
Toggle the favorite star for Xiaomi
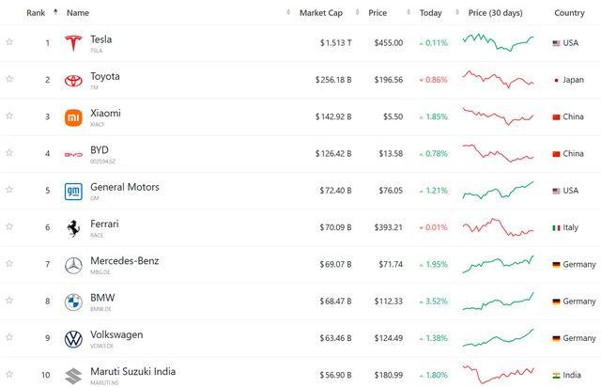[x=9, y=117]
